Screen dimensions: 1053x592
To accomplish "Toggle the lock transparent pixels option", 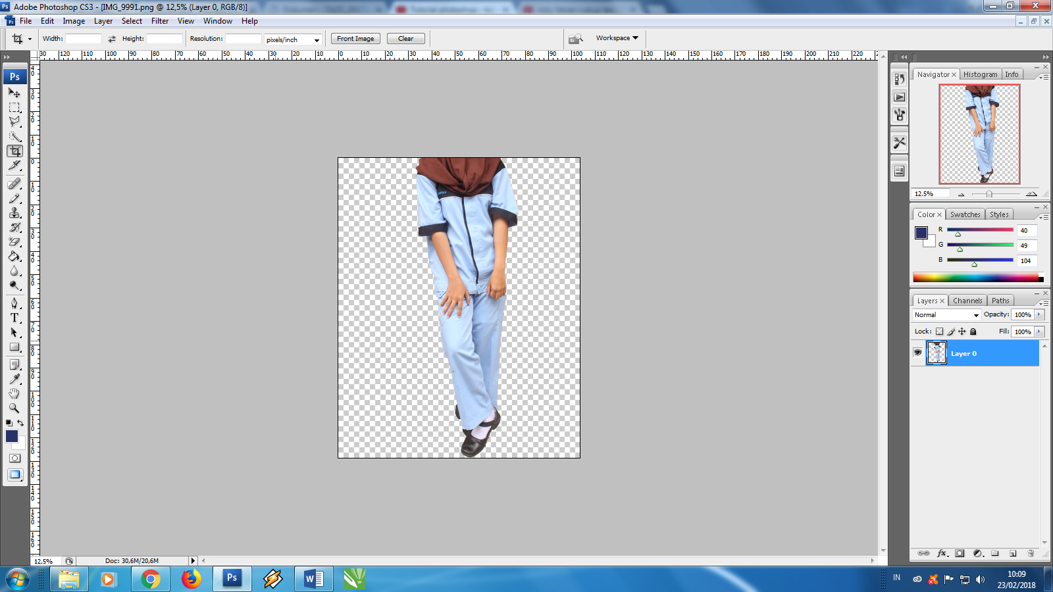I will pos(940,332).
